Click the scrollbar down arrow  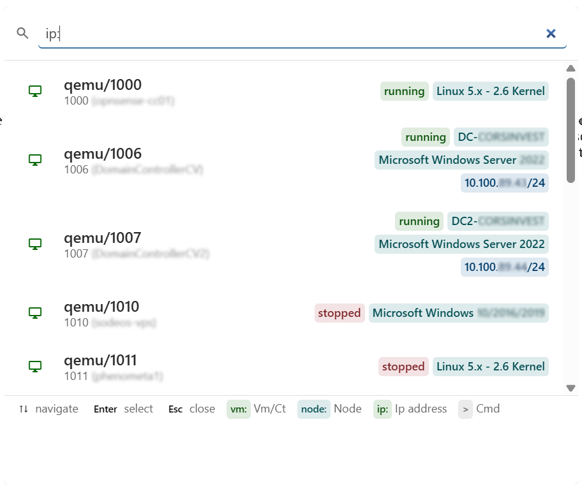(571, 388)
